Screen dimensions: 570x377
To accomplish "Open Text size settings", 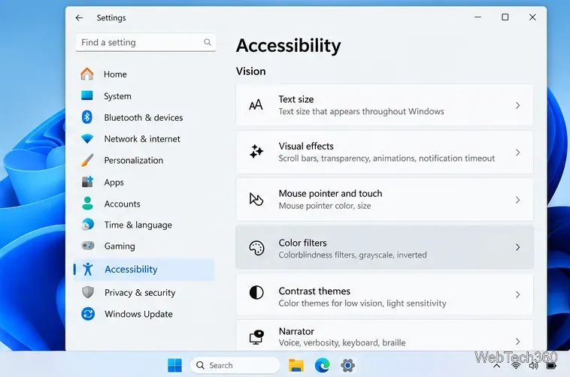I will 384,105.
